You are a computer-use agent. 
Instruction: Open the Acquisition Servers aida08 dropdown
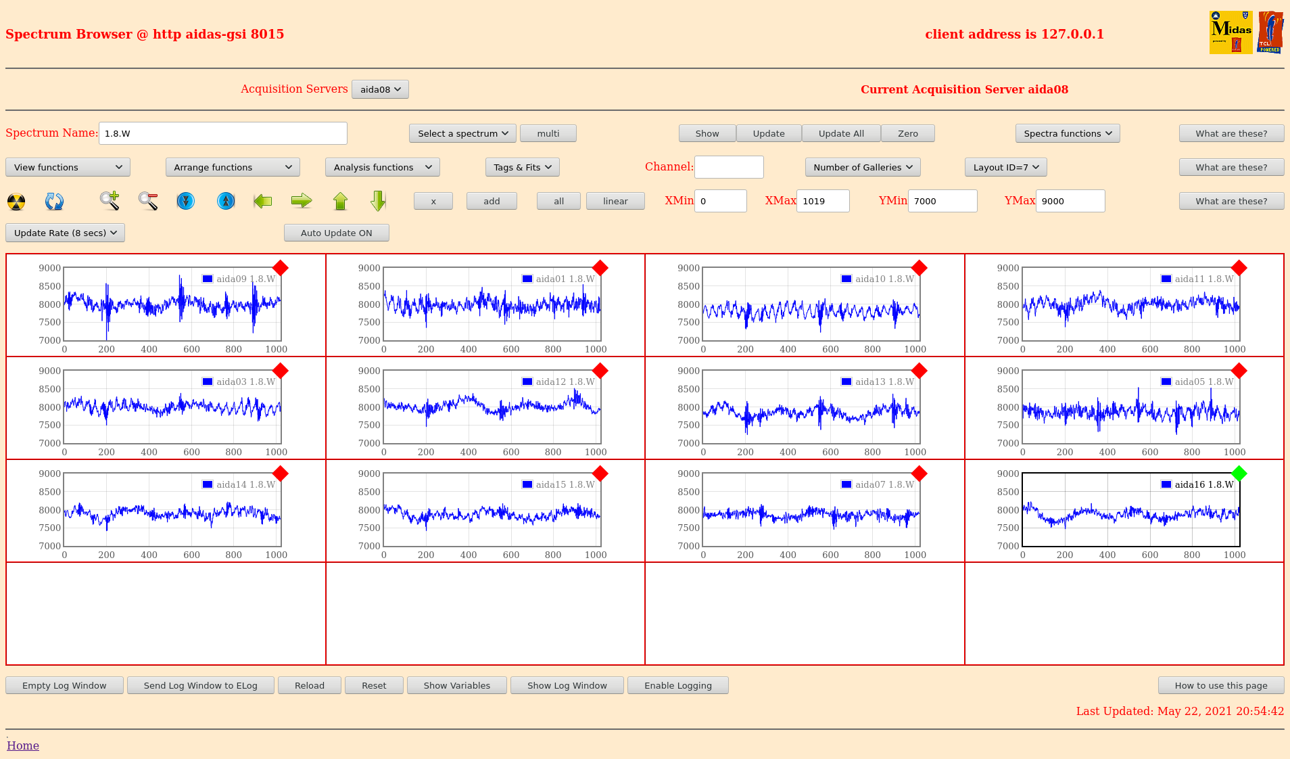coord(380,89)
